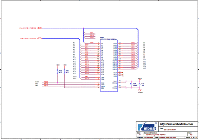
Task: Click the NC1 no-connect cross marker
Action: [123, 72]
